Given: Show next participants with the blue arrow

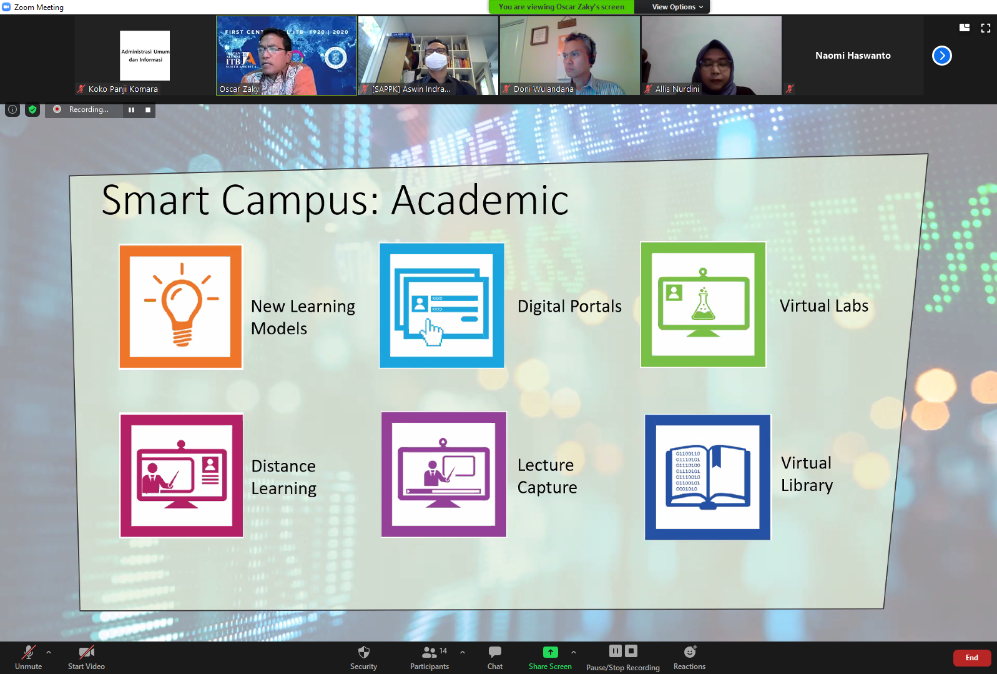Looking at the screenshot, I should 941,56.
